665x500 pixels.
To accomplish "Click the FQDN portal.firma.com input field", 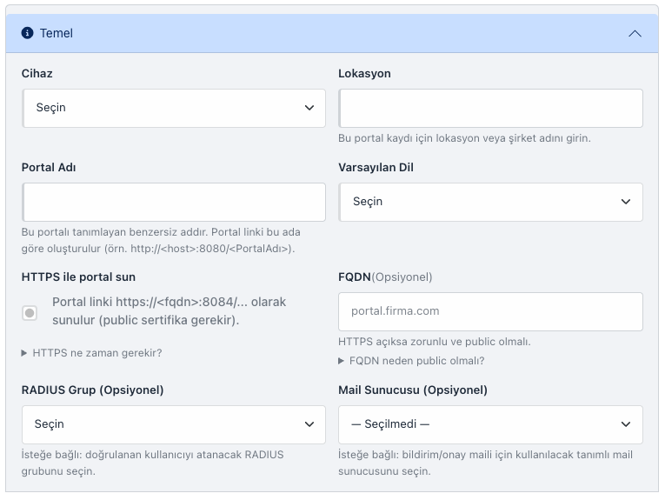I will click(490, 311).
